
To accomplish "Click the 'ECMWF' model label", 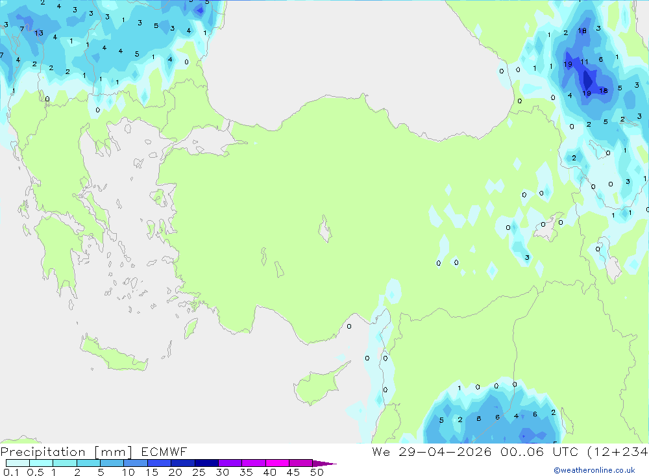I will (164, 451).
